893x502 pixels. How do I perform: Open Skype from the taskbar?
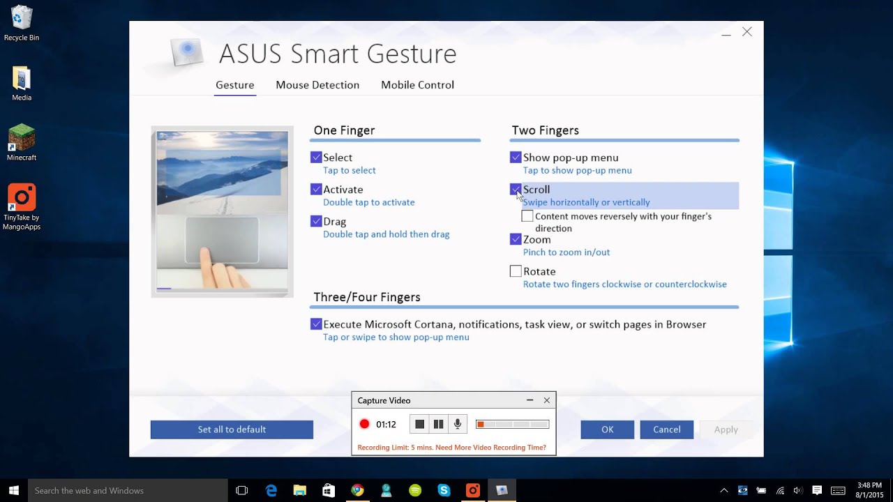coord(444,490)
